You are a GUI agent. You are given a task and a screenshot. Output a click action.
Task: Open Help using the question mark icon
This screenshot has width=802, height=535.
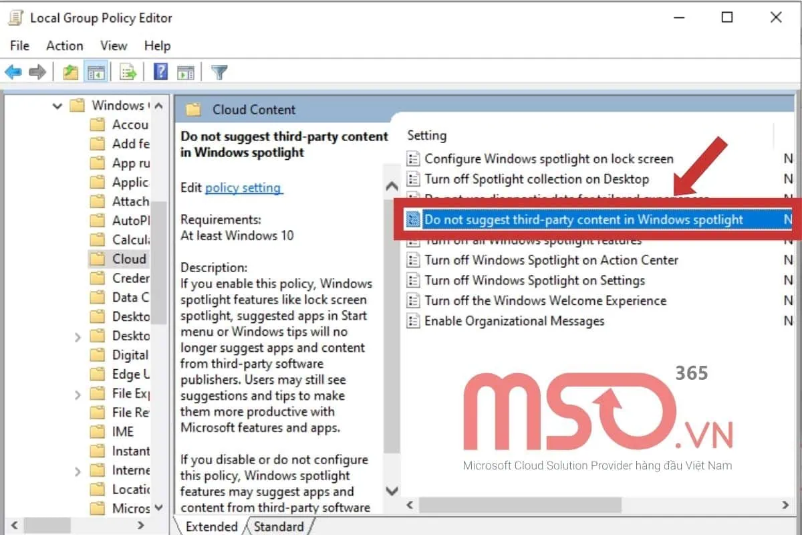click(x=160, y=71)
